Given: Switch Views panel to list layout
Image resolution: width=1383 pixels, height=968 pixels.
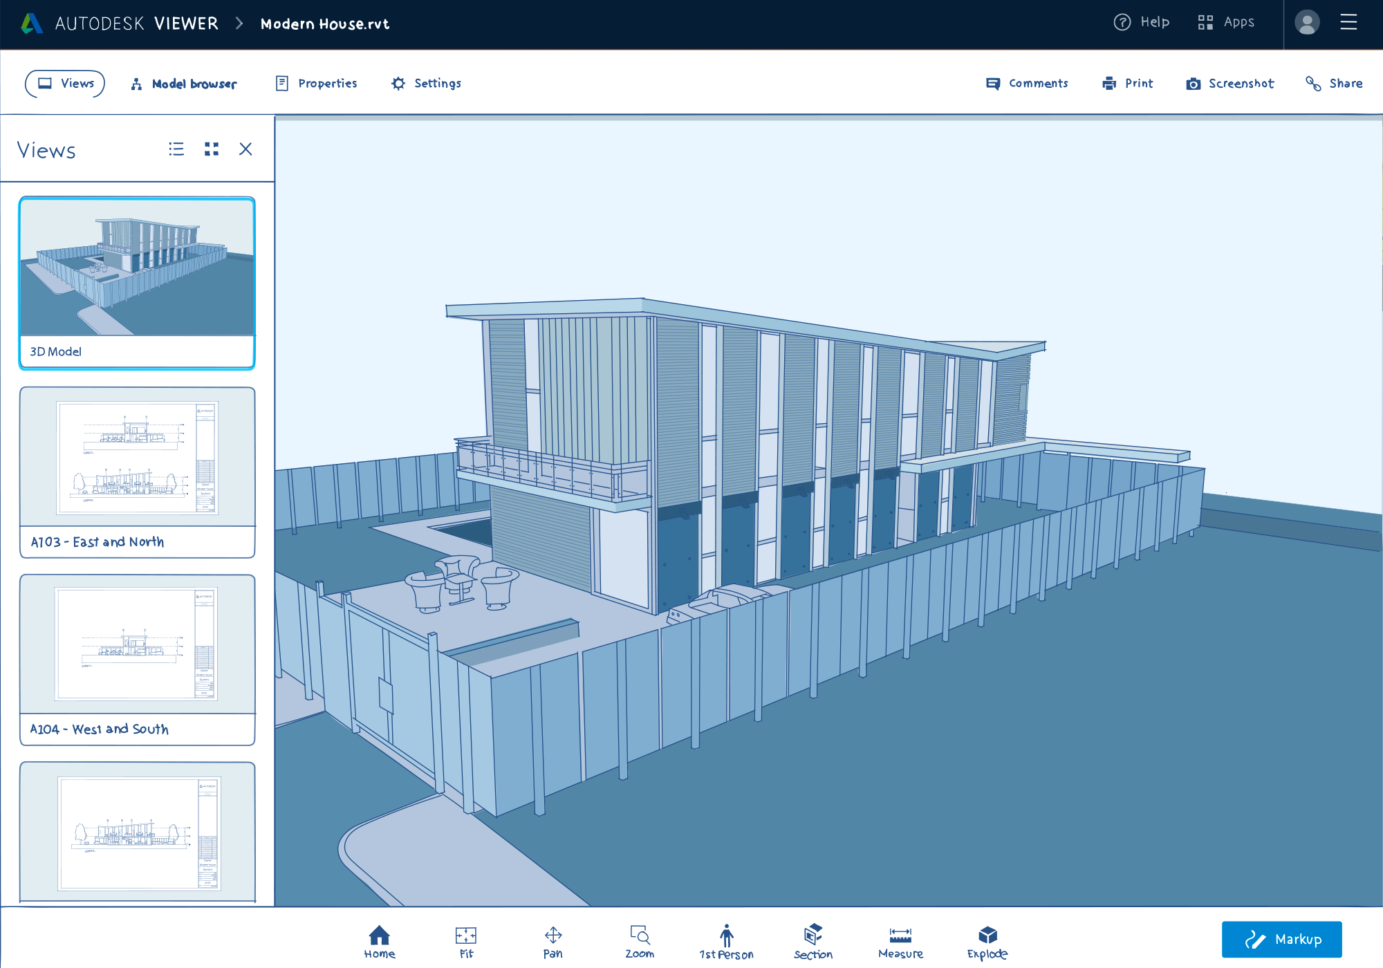Looking at the screenshot, I should (176, 149).
